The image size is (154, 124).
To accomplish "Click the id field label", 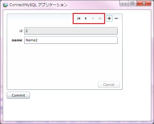I will pos(21,31).
